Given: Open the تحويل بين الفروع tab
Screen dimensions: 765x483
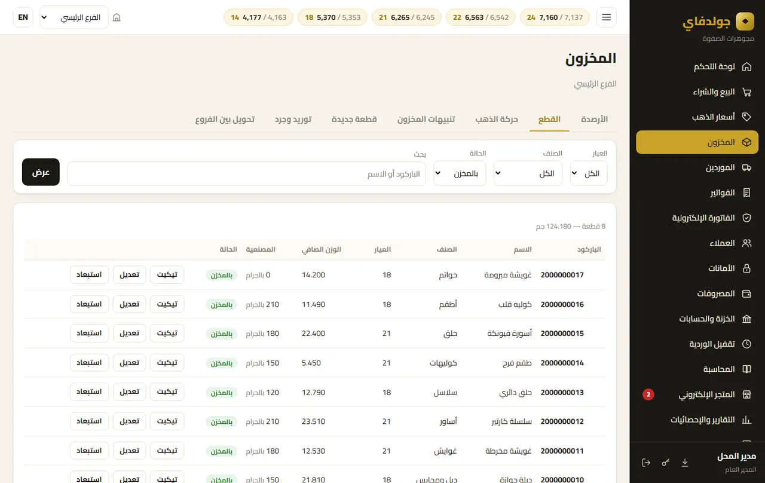Looking at the screenshot, I should [x=225, y=119].
